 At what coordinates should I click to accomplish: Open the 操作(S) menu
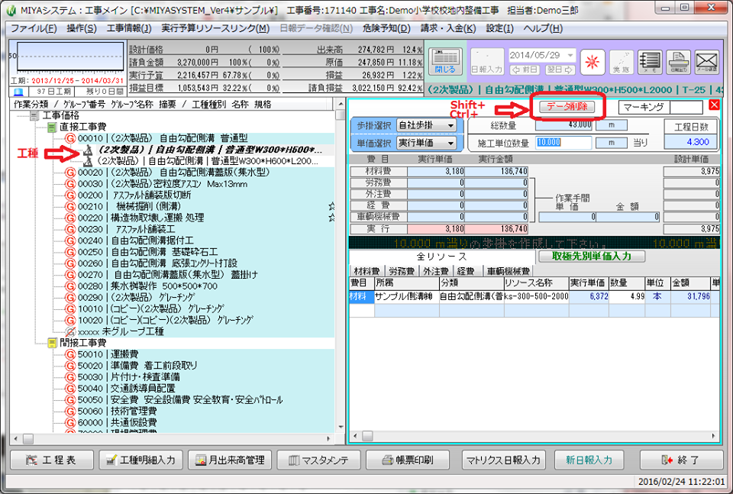(x=82, y=28)
